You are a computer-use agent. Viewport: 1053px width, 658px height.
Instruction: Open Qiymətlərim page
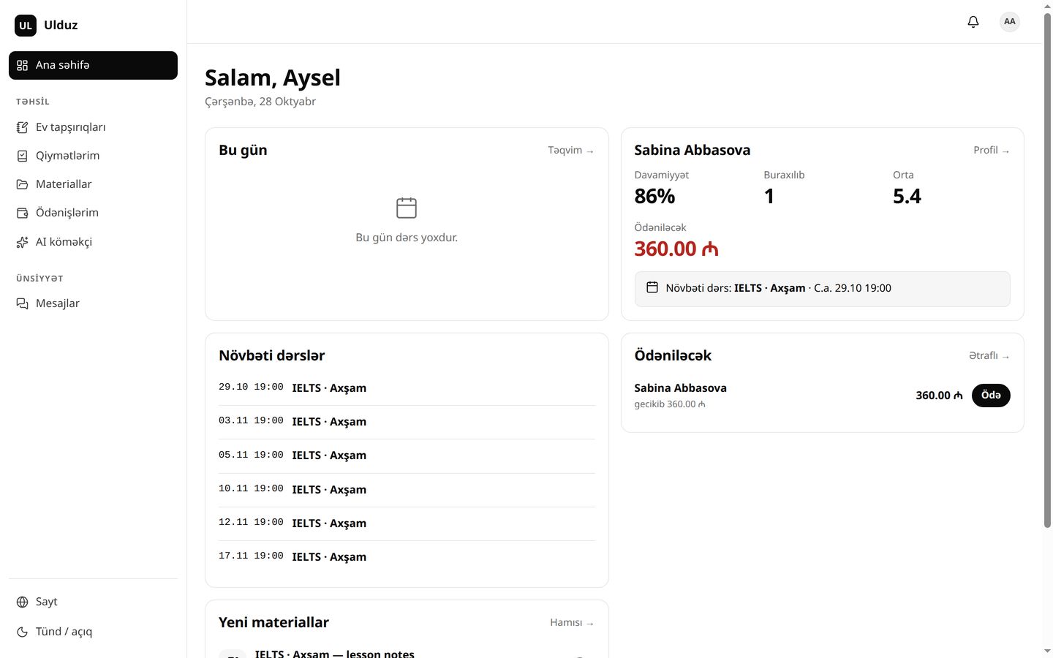point(93,156)
